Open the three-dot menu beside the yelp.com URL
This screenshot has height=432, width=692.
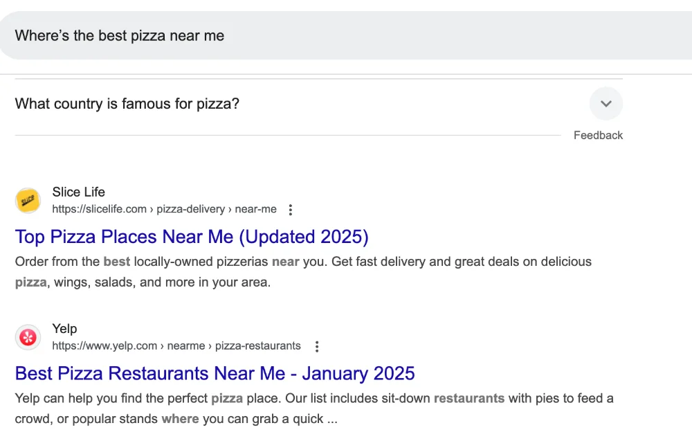tap(317, 347)
